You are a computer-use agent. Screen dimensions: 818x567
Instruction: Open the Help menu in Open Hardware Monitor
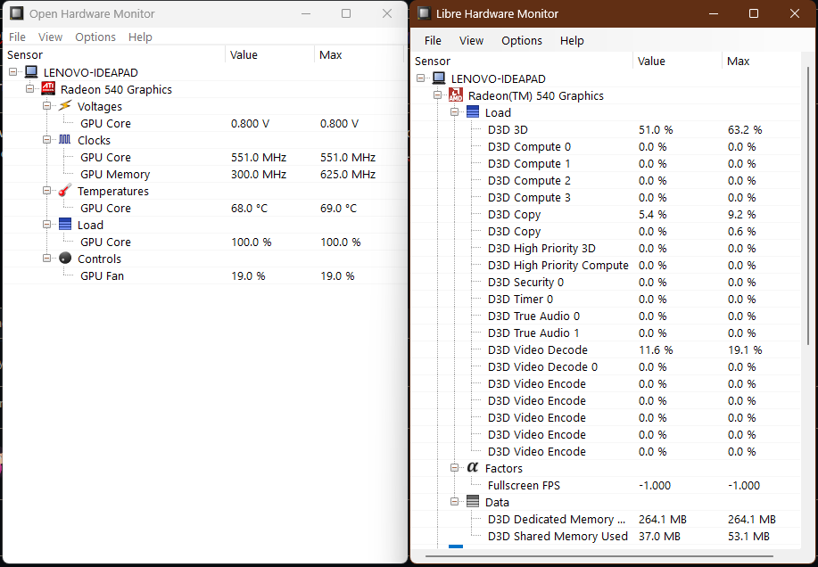point(140,37)
